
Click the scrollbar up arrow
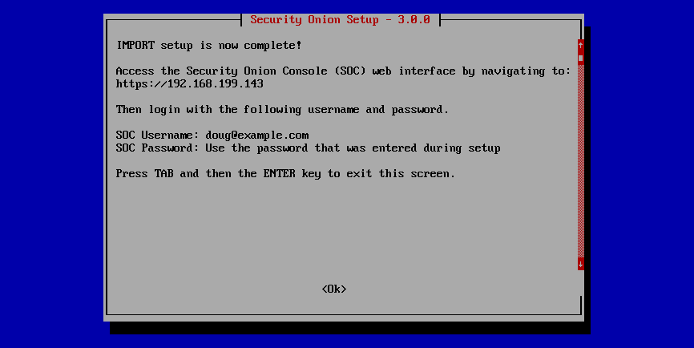tap(580, 45)
